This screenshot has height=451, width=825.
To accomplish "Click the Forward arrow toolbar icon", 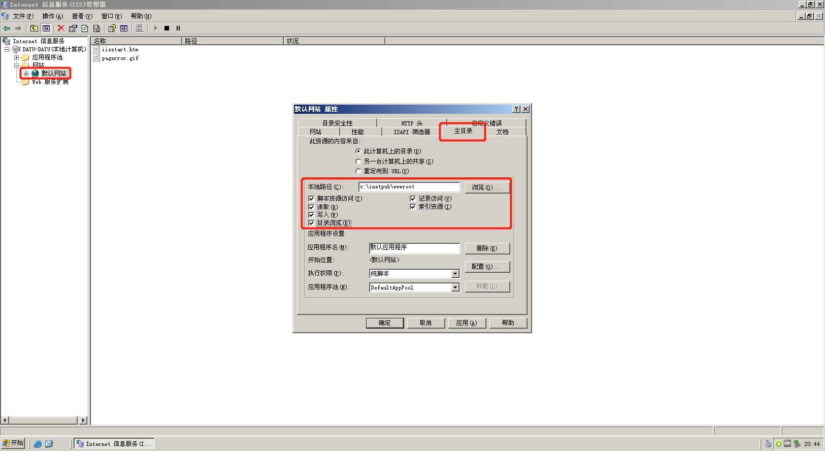I will tap(18, 28).
